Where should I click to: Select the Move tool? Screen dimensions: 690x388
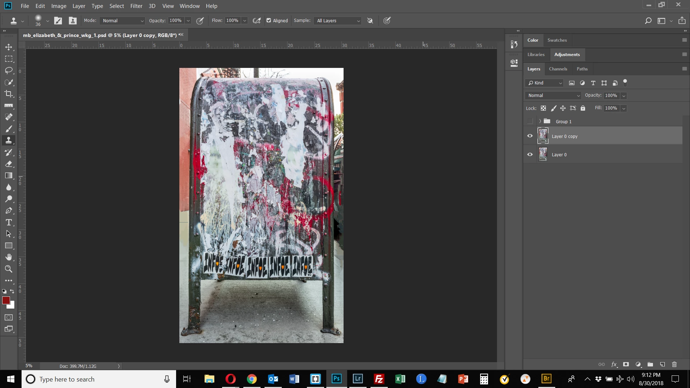(9, 47)
